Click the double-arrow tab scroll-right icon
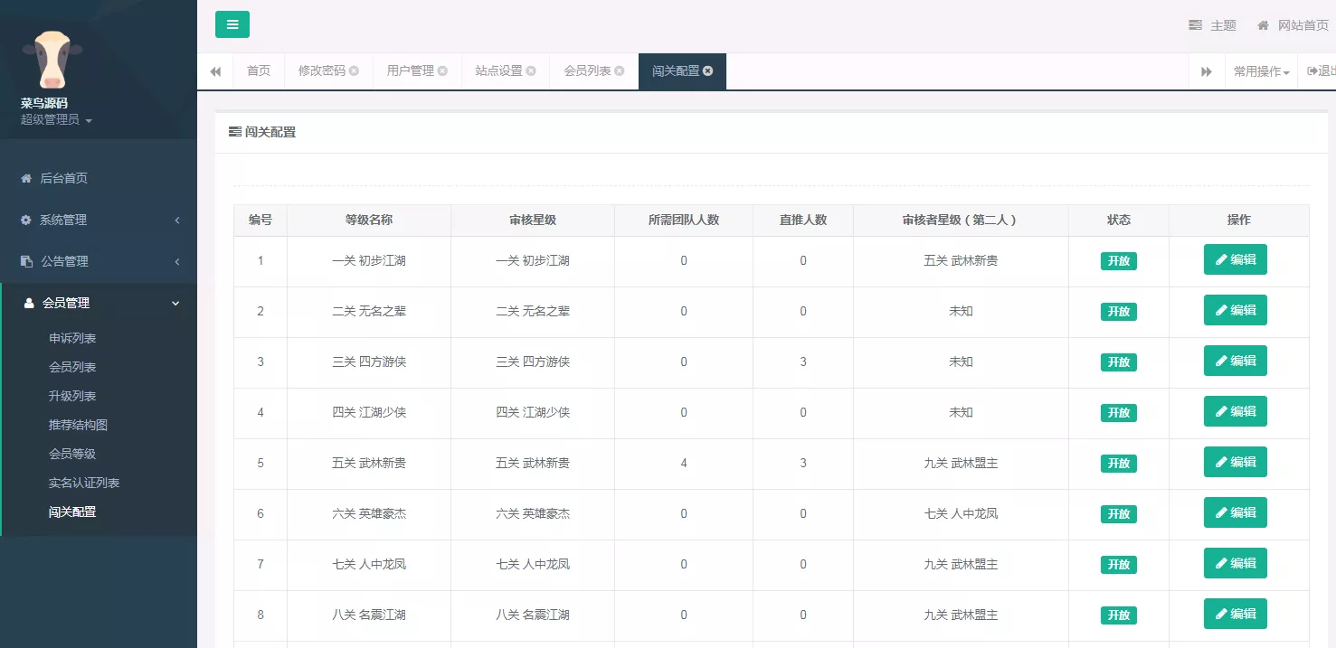 pyautogui.click(x=1207, y=70)
